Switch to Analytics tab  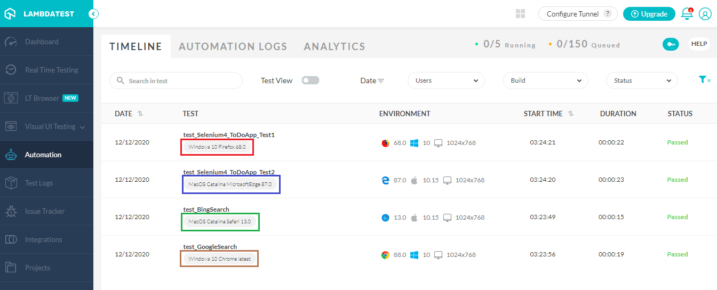click(x=334, y=46)
